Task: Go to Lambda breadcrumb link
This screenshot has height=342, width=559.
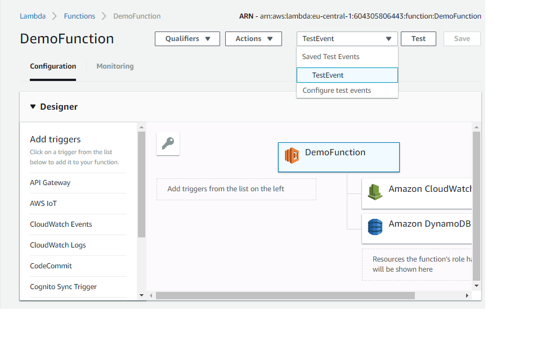Action: coord(33,16)
